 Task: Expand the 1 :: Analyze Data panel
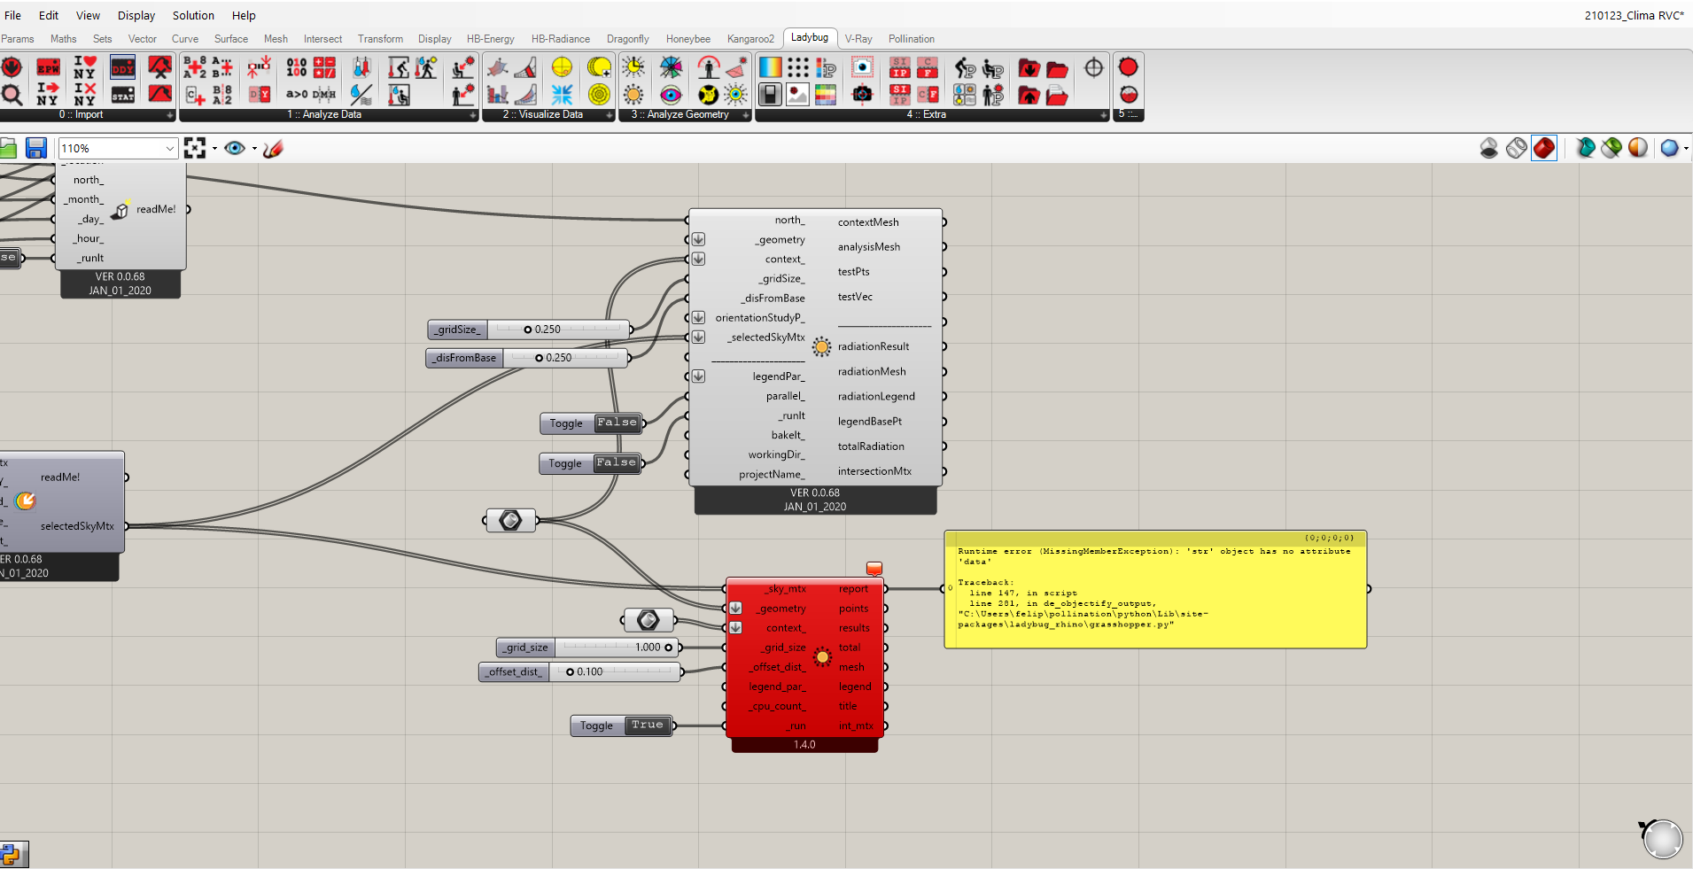coord(472,115)
